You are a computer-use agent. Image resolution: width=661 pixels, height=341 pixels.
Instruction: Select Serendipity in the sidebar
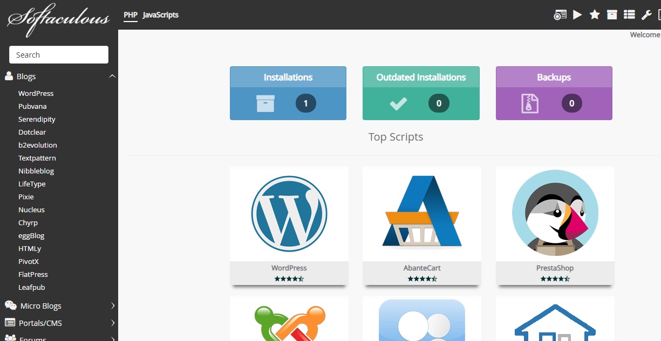coord(37,119)
